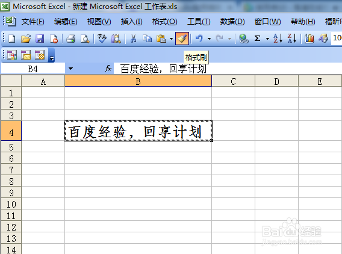
Task: Click the Excel document icon beside File menu
Action: tap(11, 21)
